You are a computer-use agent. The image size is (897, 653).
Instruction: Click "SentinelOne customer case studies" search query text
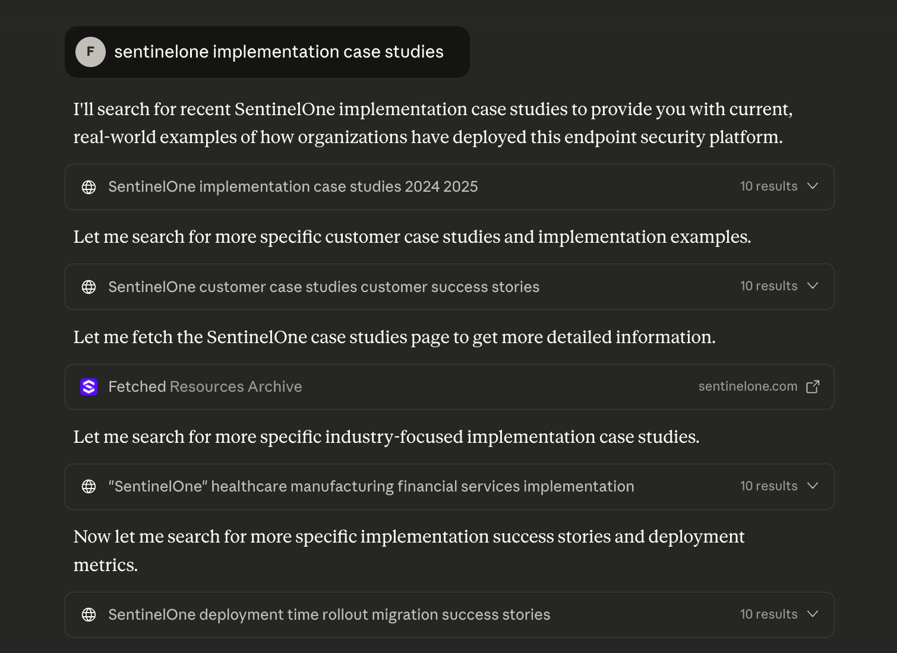tap(324, 287)
